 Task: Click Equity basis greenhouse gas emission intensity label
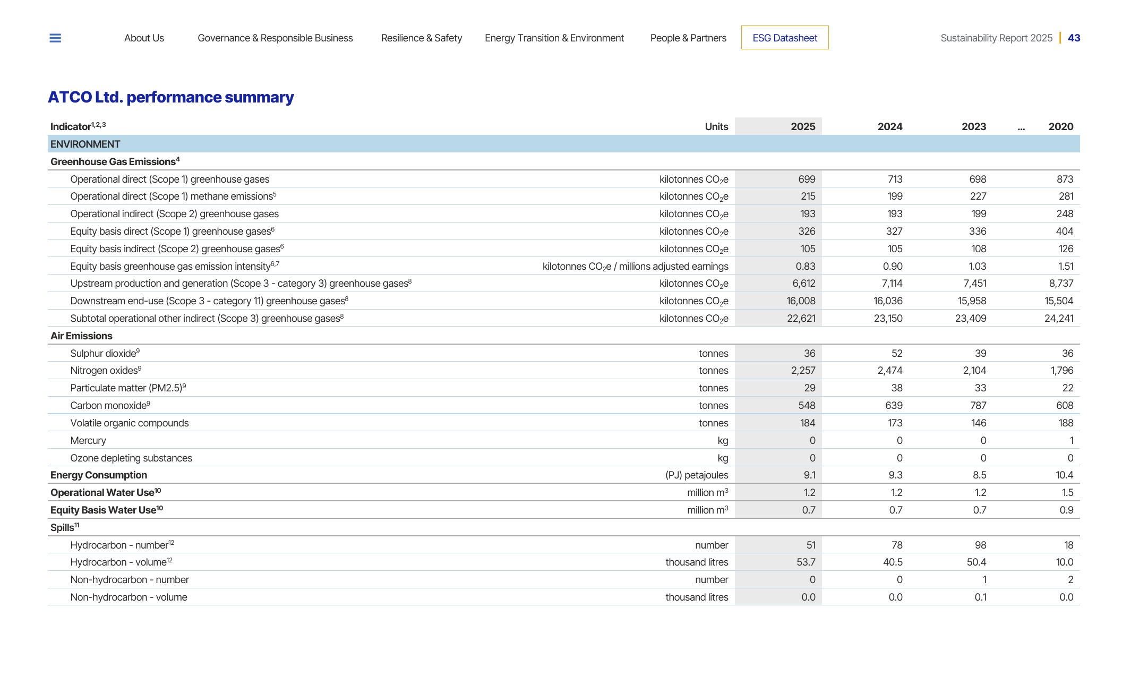175,266
